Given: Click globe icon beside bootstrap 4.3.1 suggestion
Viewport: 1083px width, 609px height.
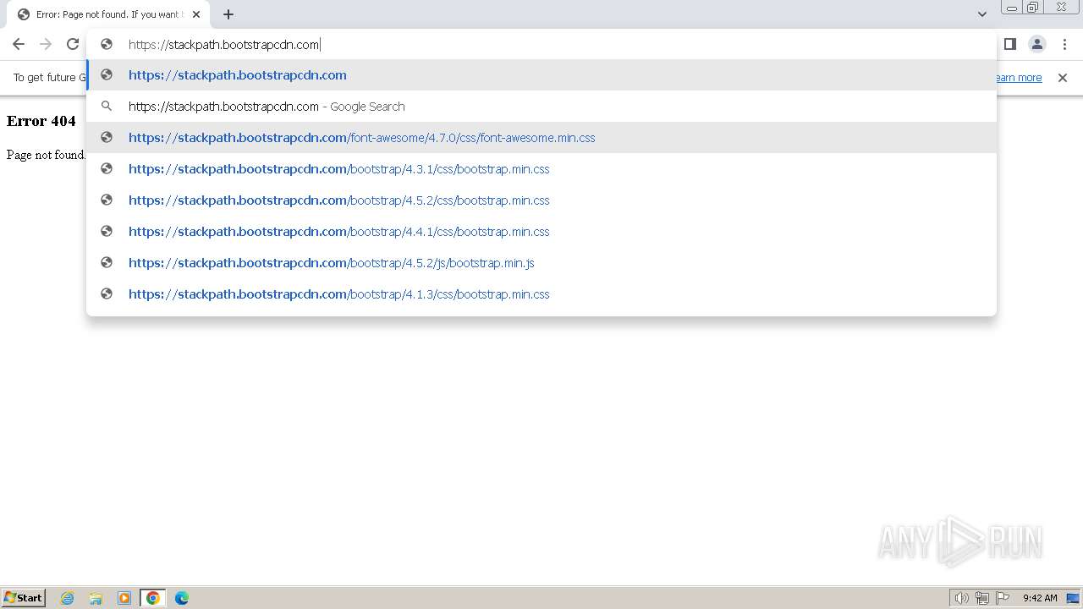Looking at the screenshot, I should click(x=107, y=169).
